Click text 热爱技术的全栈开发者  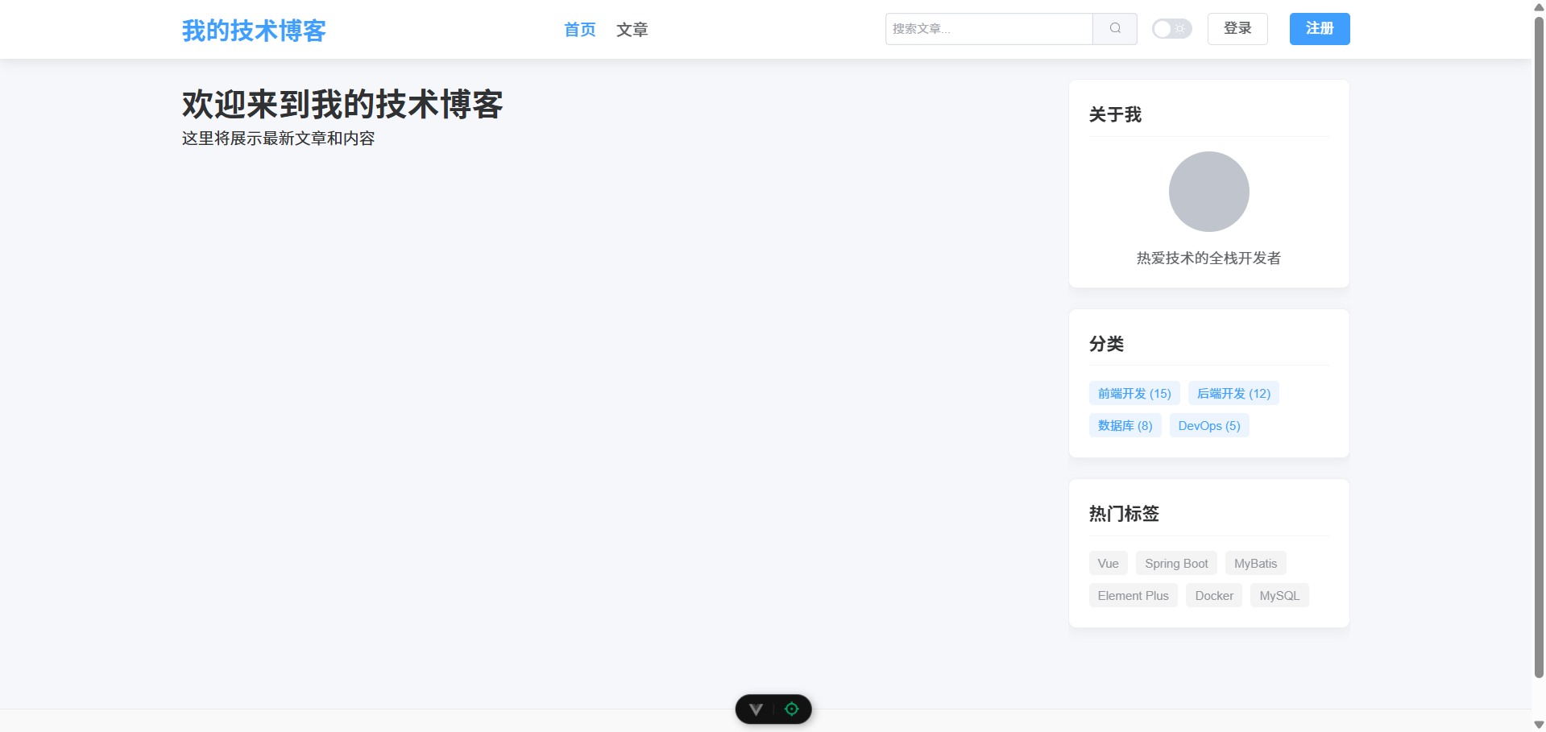pos(1208,258)
